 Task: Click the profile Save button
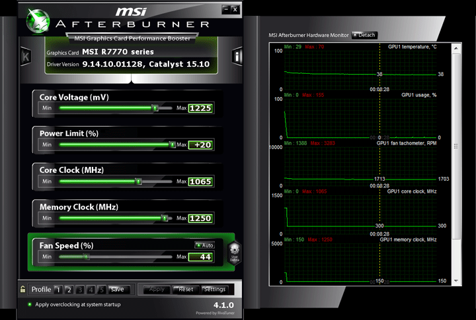(119, 290)
